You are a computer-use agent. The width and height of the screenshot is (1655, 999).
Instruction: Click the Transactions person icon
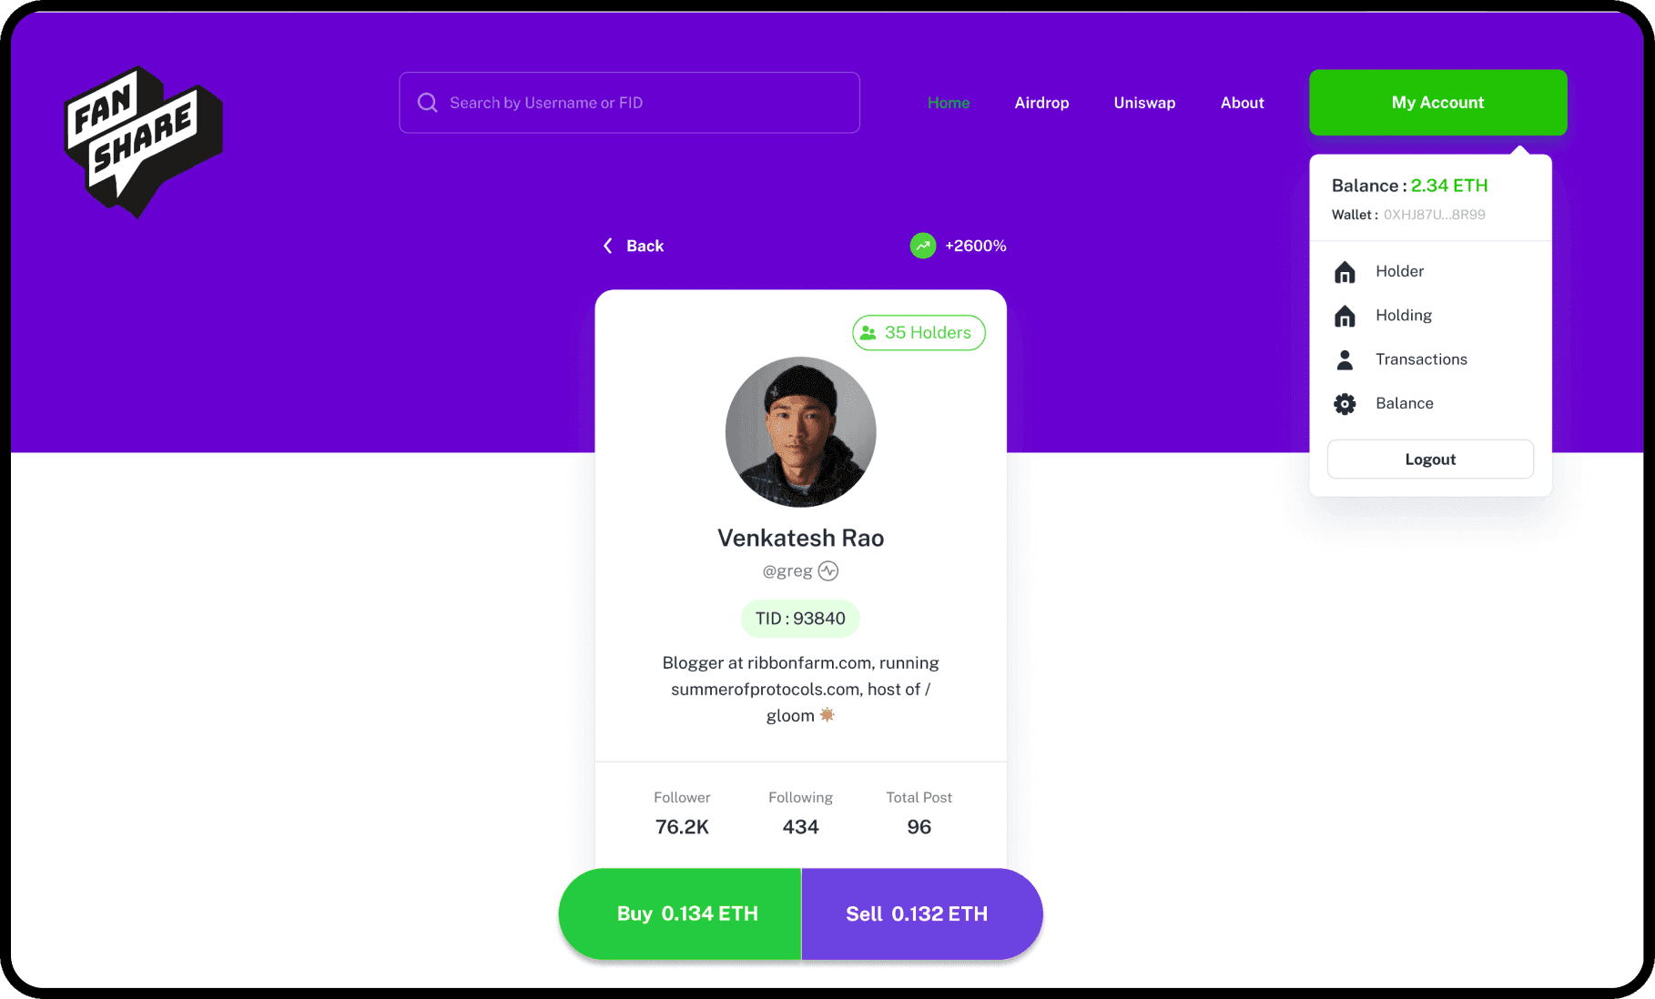pyautogui.click(x=1345, y=359)
